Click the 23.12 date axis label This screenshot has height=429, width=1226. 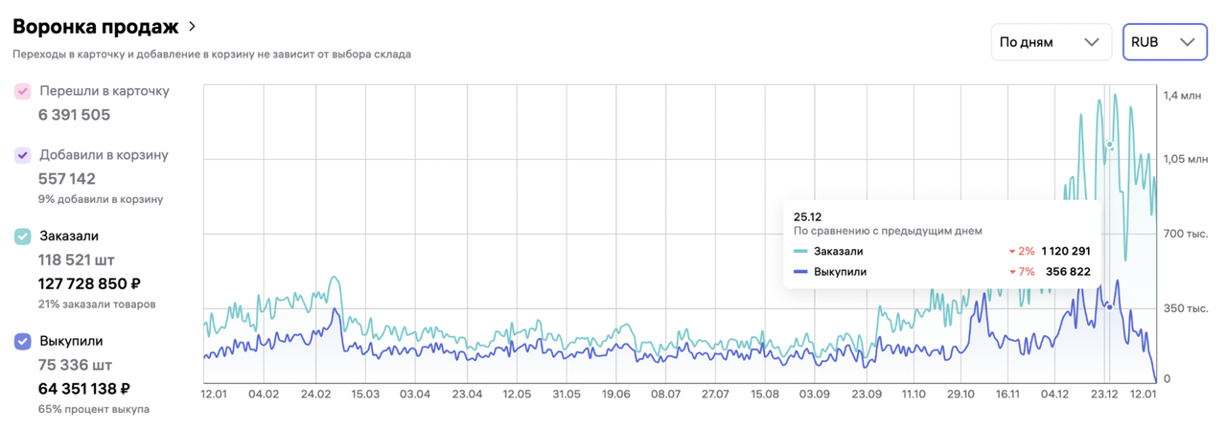(1105, 394)
